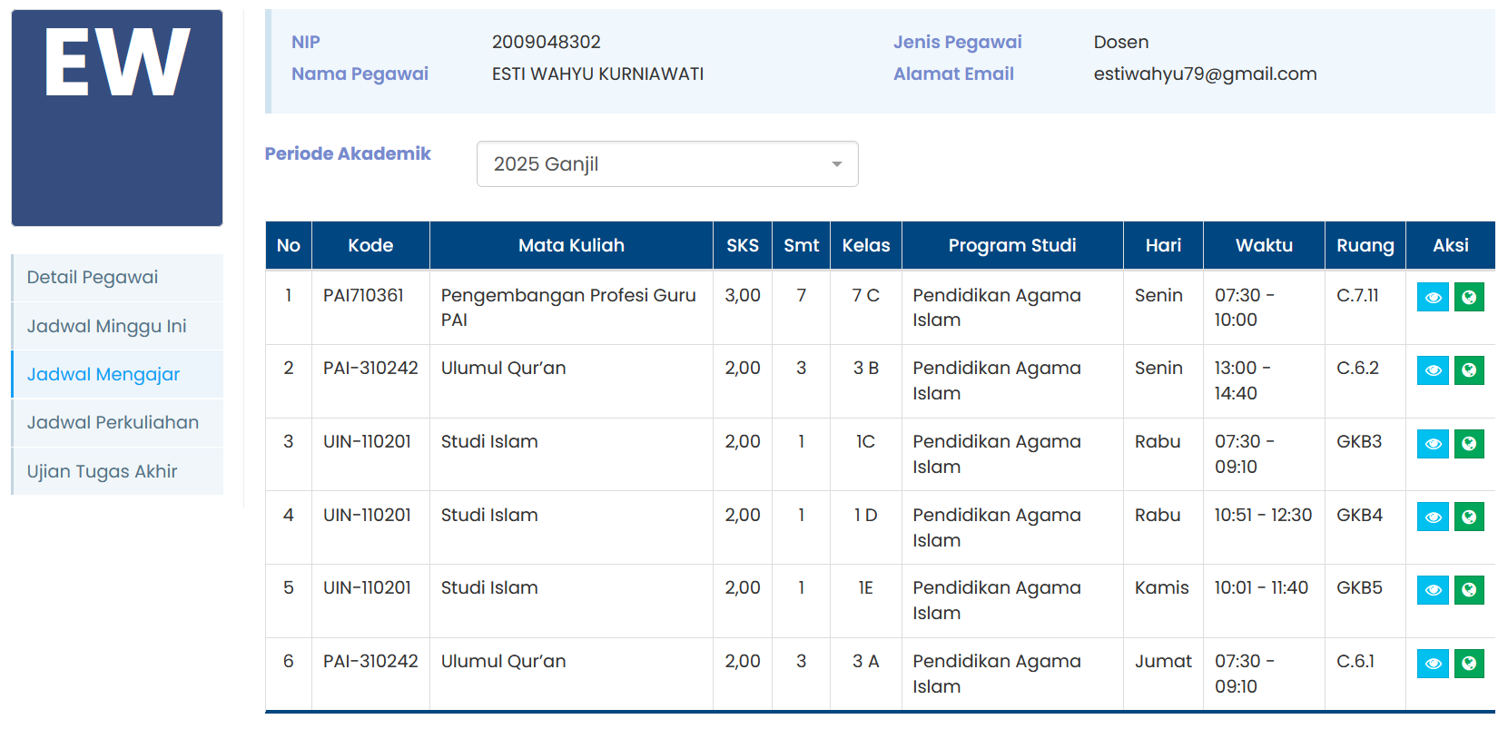
Task: Click the eye icon for Studi Islam 1 D
Action: tap(1433, 517)
